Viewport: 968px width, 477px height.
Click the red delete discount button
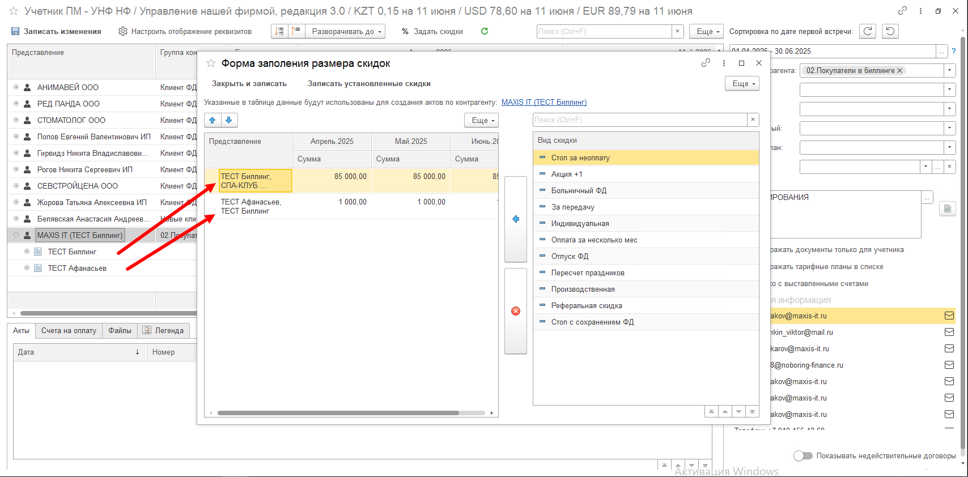(516, 311)
